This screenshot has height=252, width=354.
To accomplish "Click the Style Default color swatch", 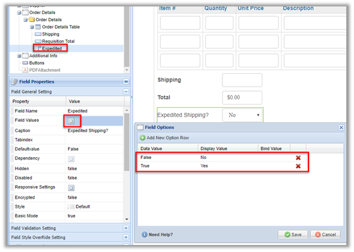I will pos(71,206).
